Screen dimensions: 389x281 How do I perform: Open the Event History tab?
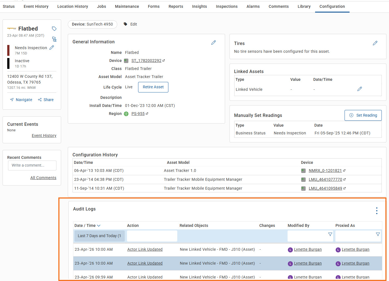click(x=36, y=6)
